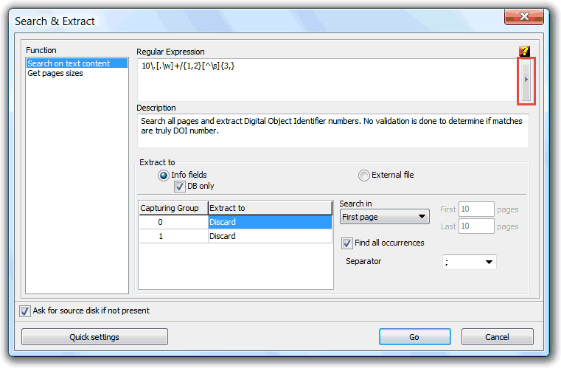Click the Last pages number field
Viewport: 561px width, 368px height.
[x=476, y=226]
